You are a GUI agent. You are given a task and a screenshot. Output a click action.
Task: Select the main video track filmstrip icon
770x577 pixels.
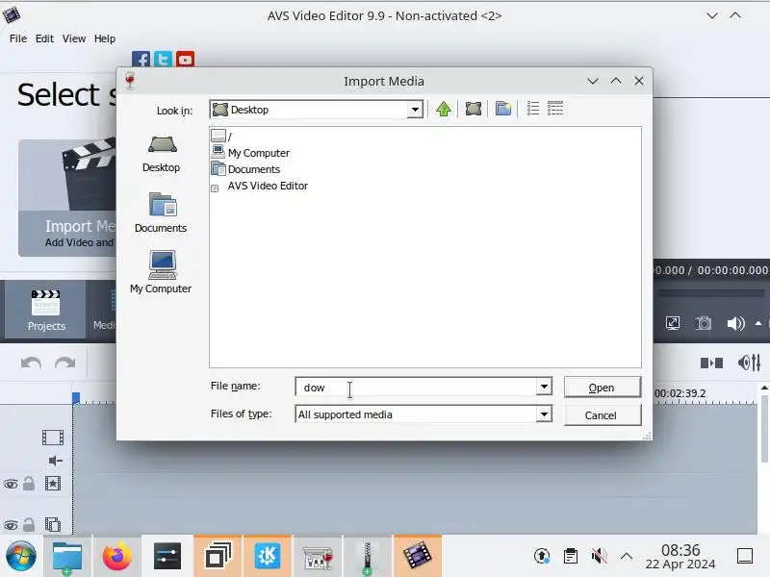[x=53, y=438]
